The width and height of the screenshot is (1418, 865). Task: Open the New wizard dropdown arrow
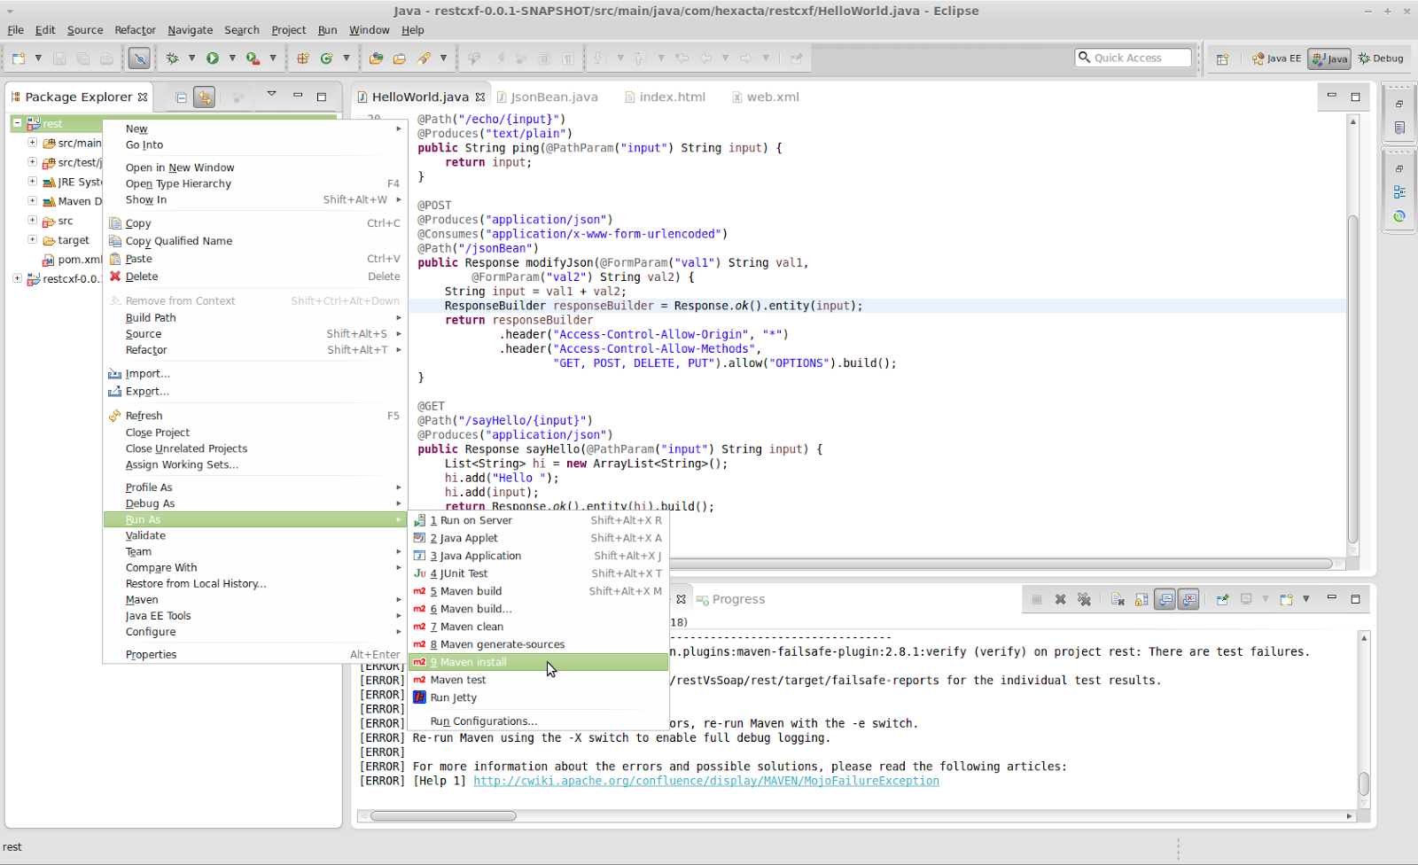pos(38,58)
